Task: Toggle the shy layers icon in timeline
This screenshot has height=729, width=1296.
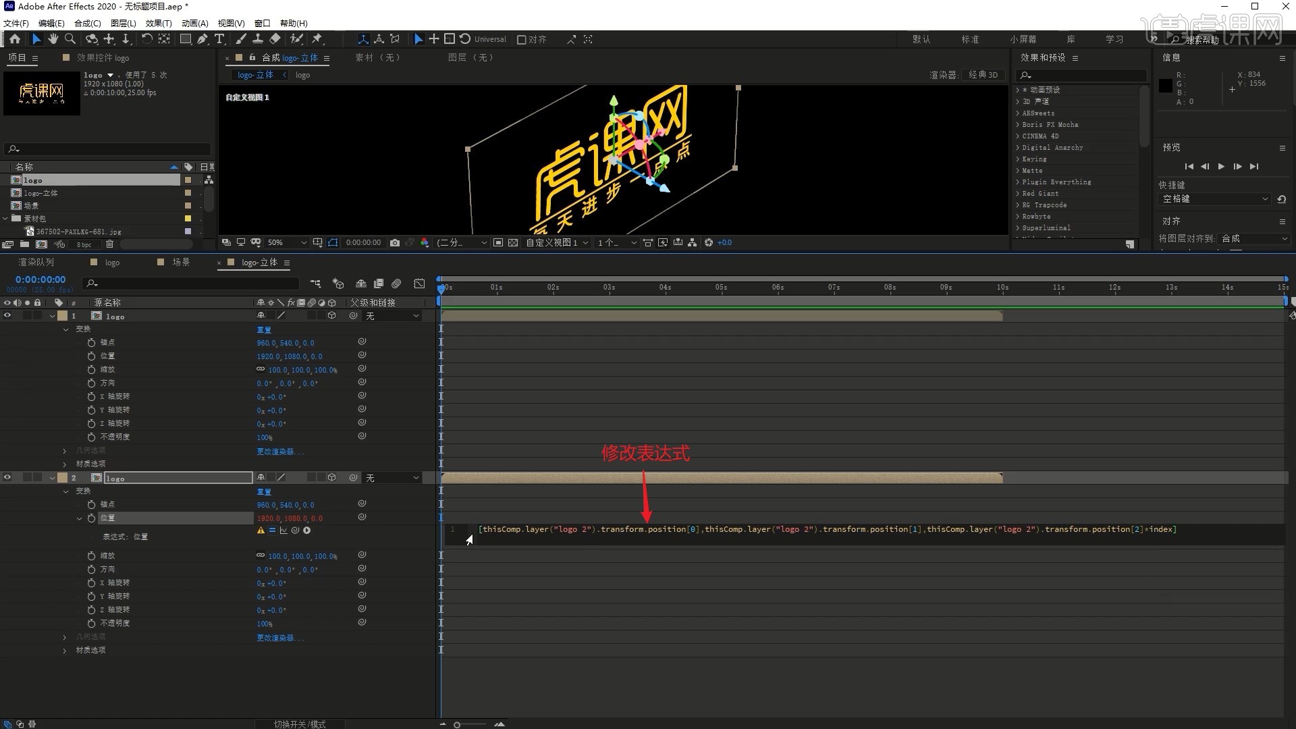Action: tap(361, 283)
